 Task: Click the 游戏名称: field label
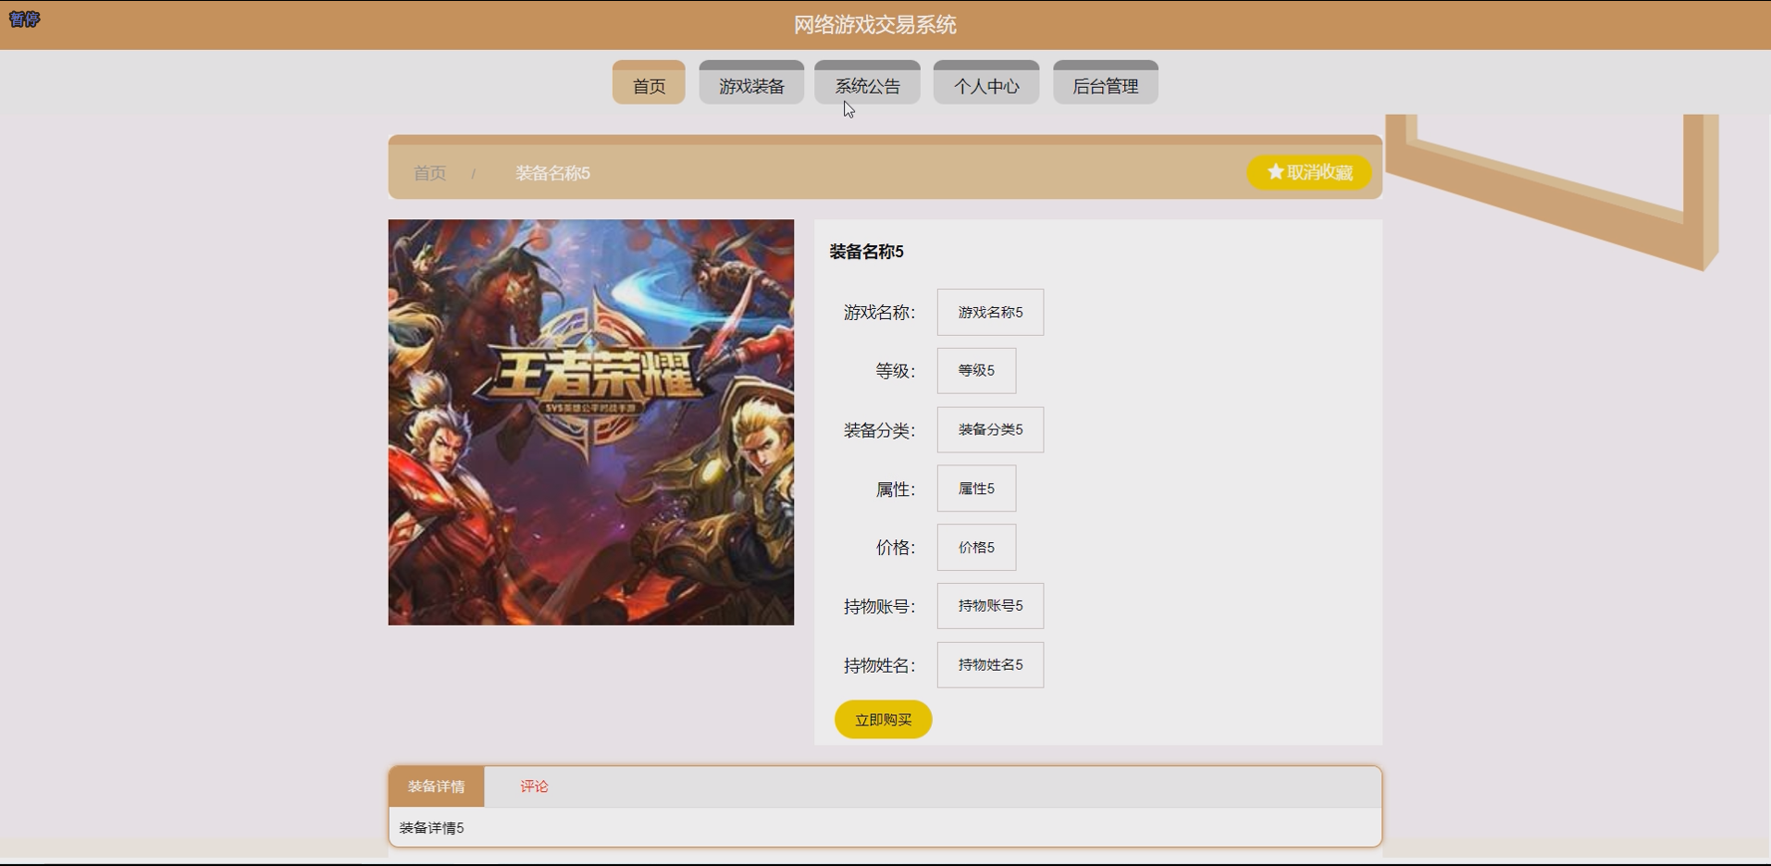point(879,313)
